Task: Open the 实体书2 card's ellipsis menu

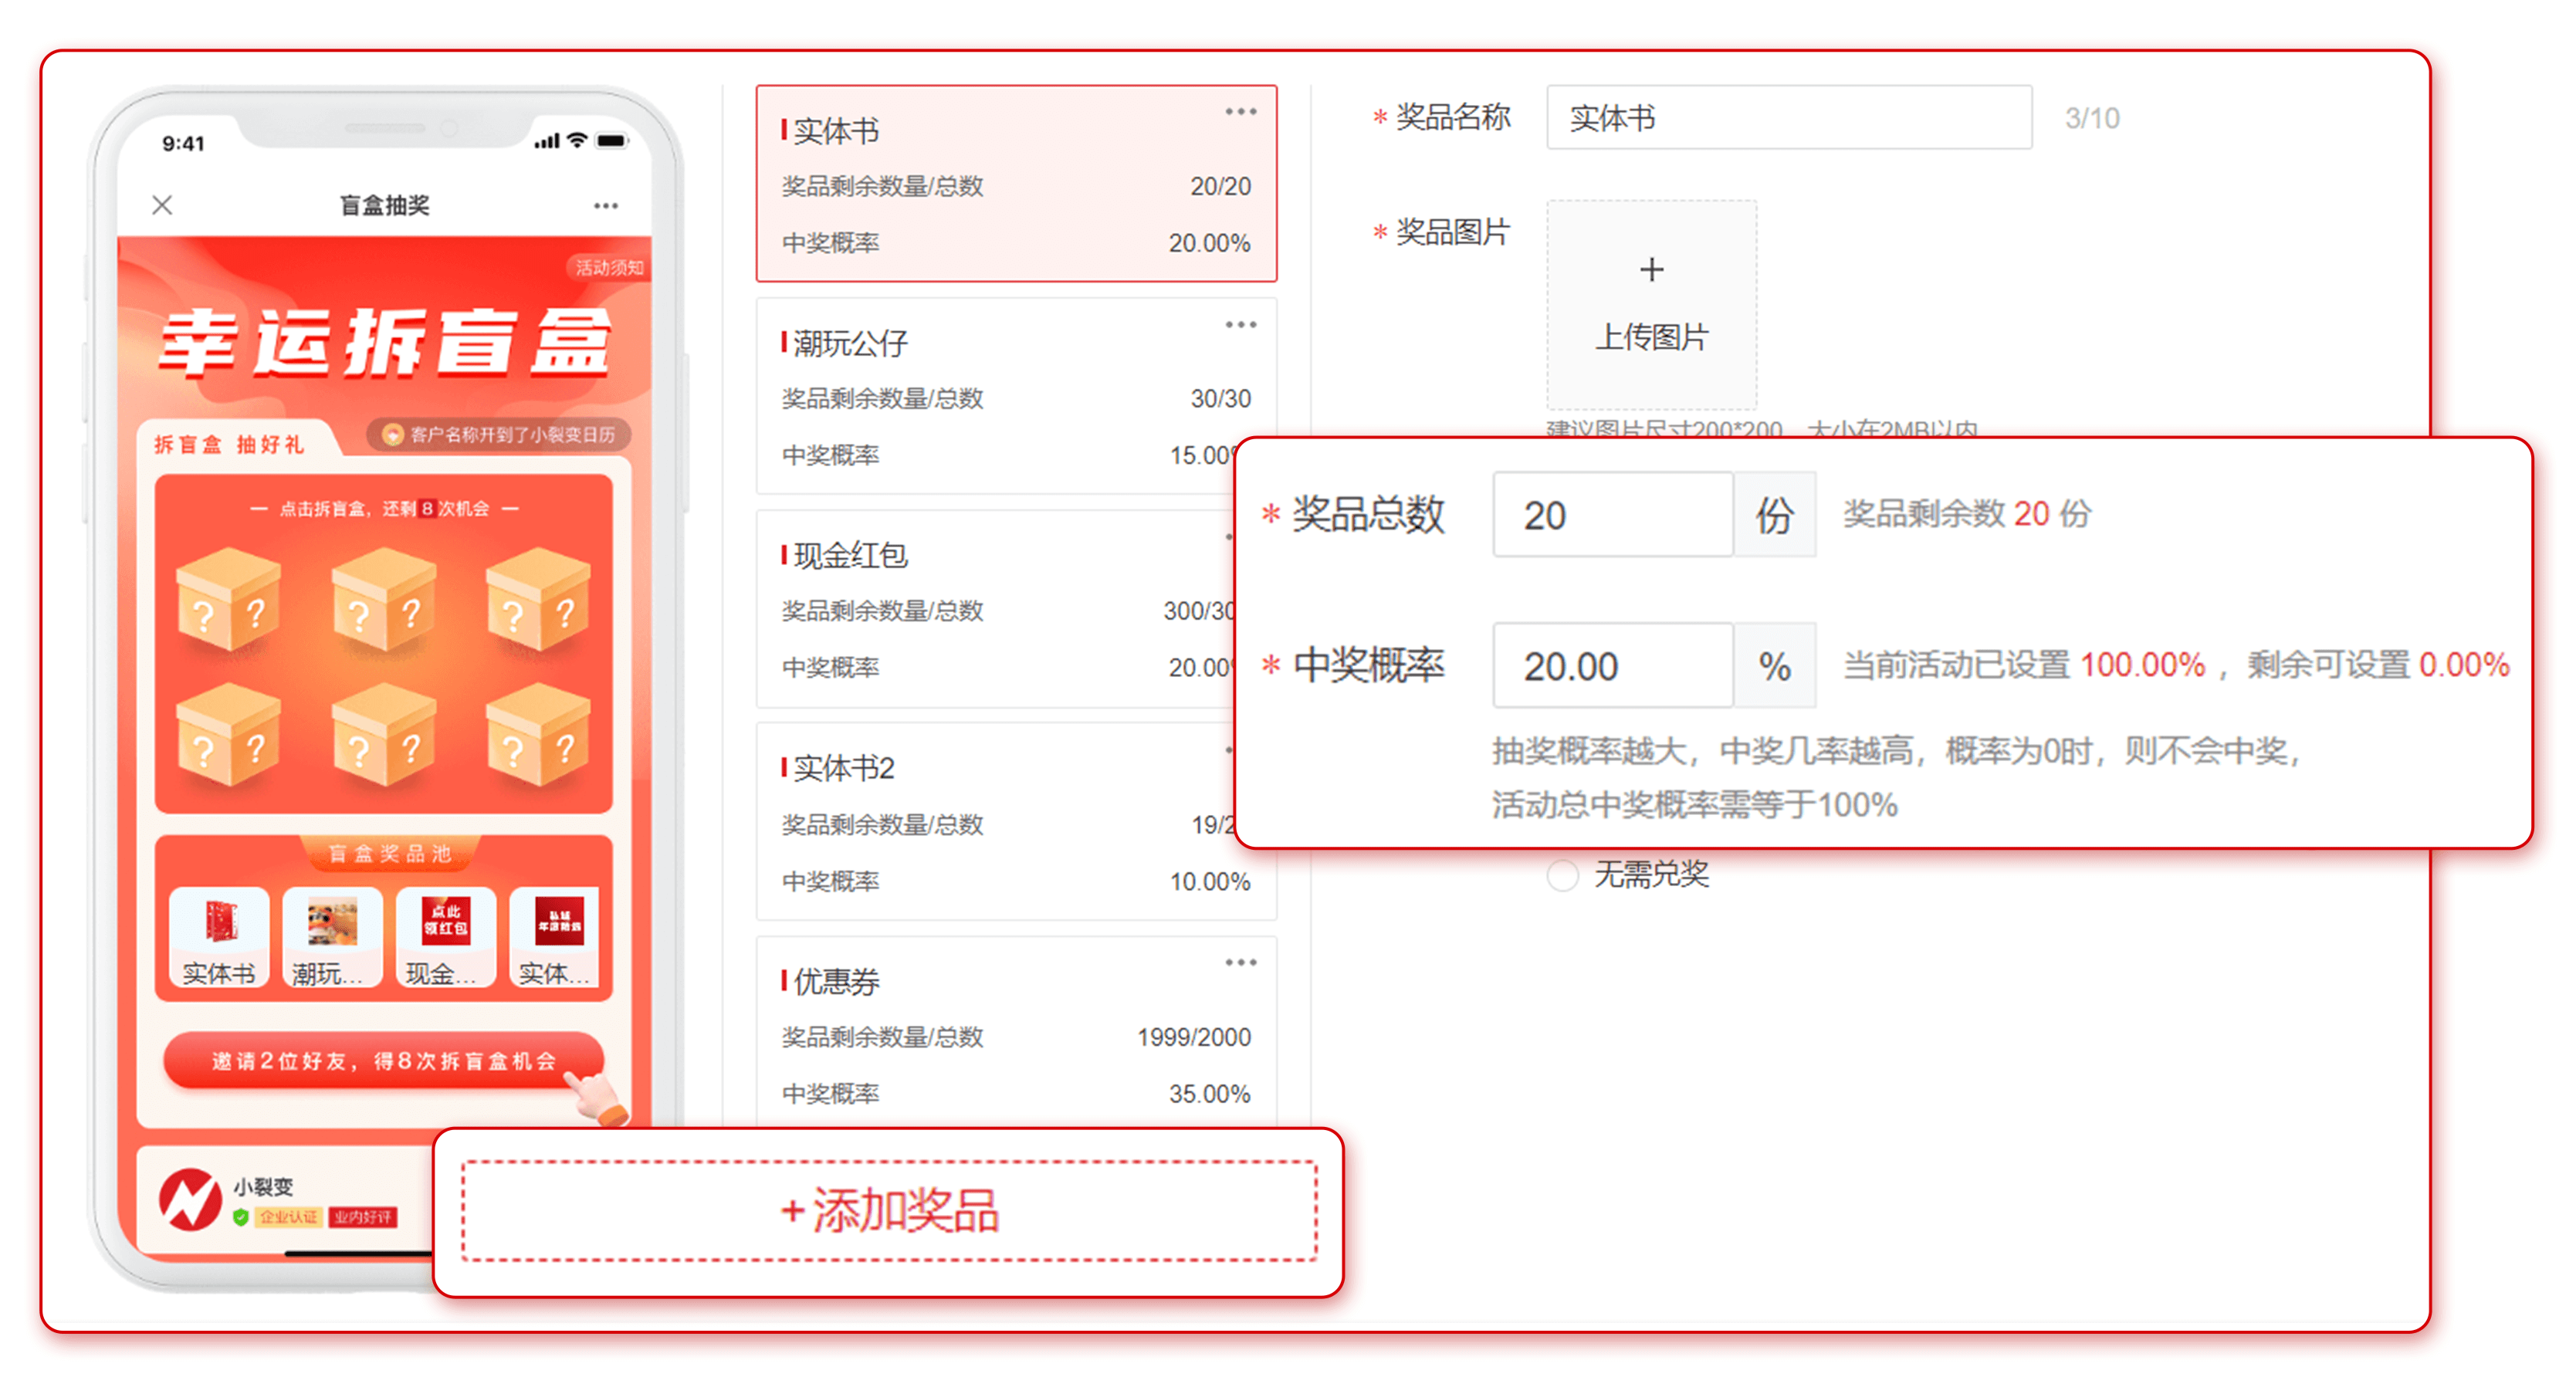Action: click(x=1240, y=750)
